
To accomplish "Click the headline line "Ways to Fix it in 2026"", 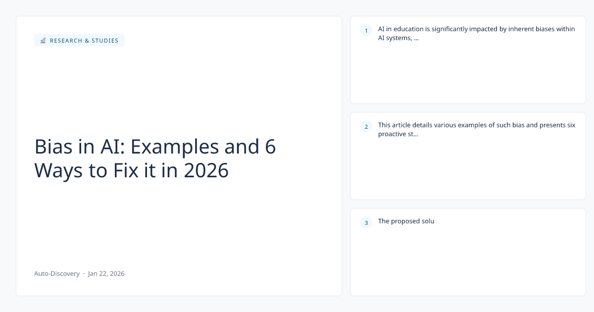I will pyautogui.click(x=131, y=170).
